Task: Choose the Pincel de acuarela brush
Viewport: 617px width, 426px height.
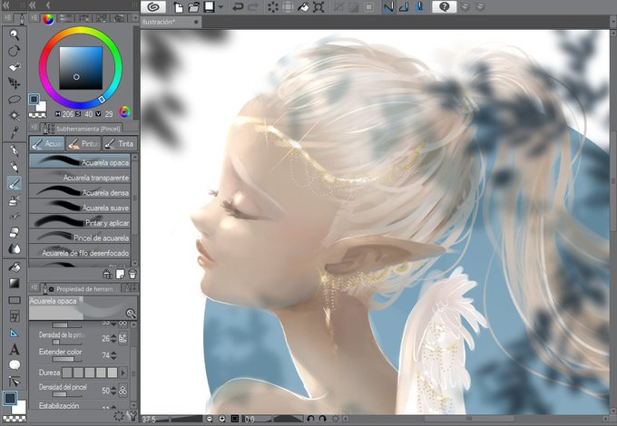Action: [x=80, y=237]
